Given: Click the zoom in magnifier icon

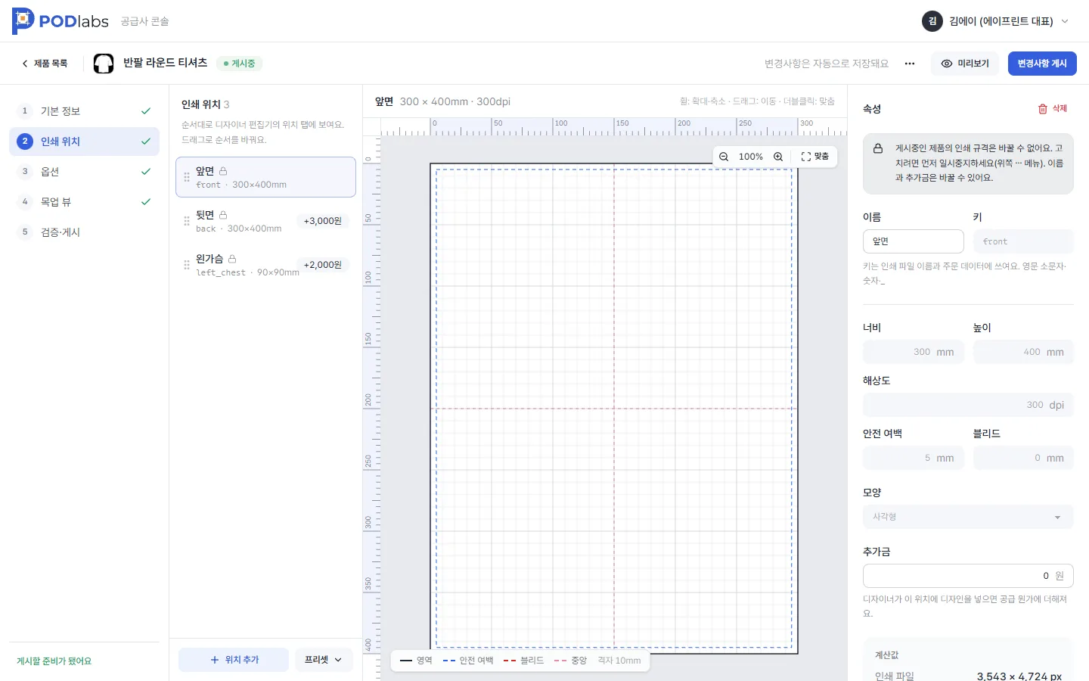Looking at the screenshot, I should pos(778,157).
